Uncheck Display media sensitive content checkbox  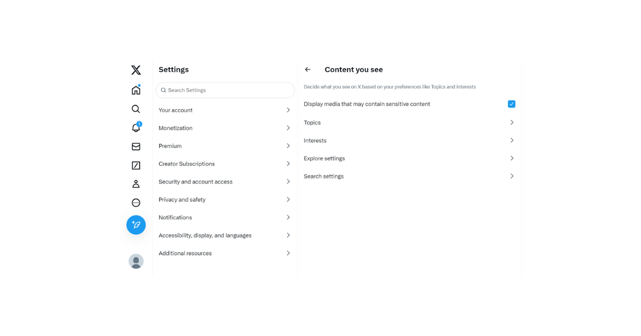tap(511, 104)
